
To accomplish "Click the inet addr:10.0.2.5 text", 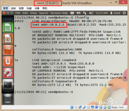I will [48, 25].
